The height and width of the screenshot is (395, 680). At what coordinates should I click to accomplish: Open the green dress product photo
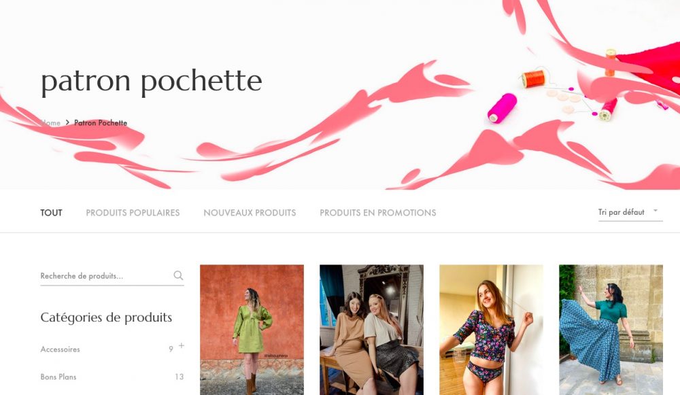tap(252, 330)
